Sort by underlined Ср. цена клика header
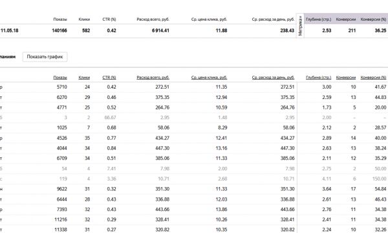Image resolution: width=388 pixels, height=233 pixels. 209,78
